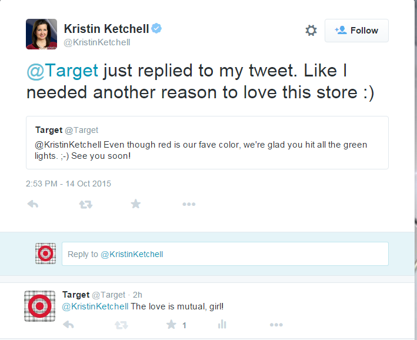Click the @Target mention in tweet
417x340 pixels.
coord(62,71)
